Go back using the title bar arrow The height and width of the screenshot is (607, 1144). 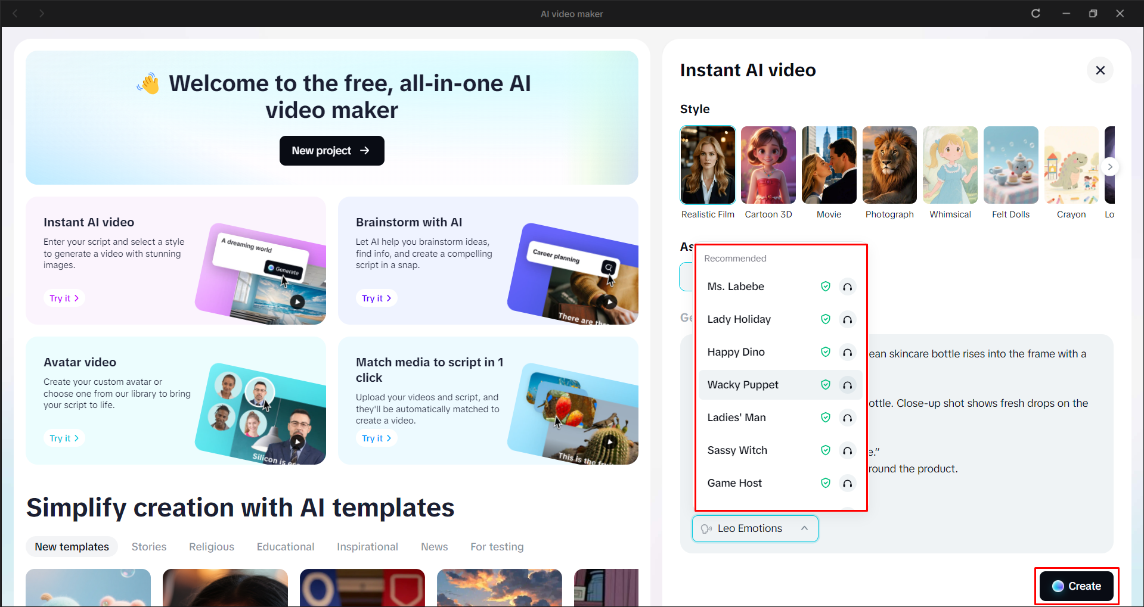[x=15, y=14]
